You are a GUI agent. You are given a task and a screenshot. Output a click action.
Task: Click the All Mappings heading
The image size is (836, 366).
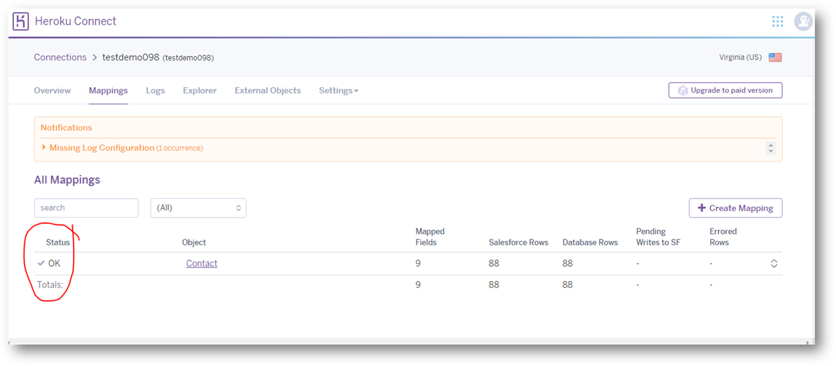[x=67, y=180]
